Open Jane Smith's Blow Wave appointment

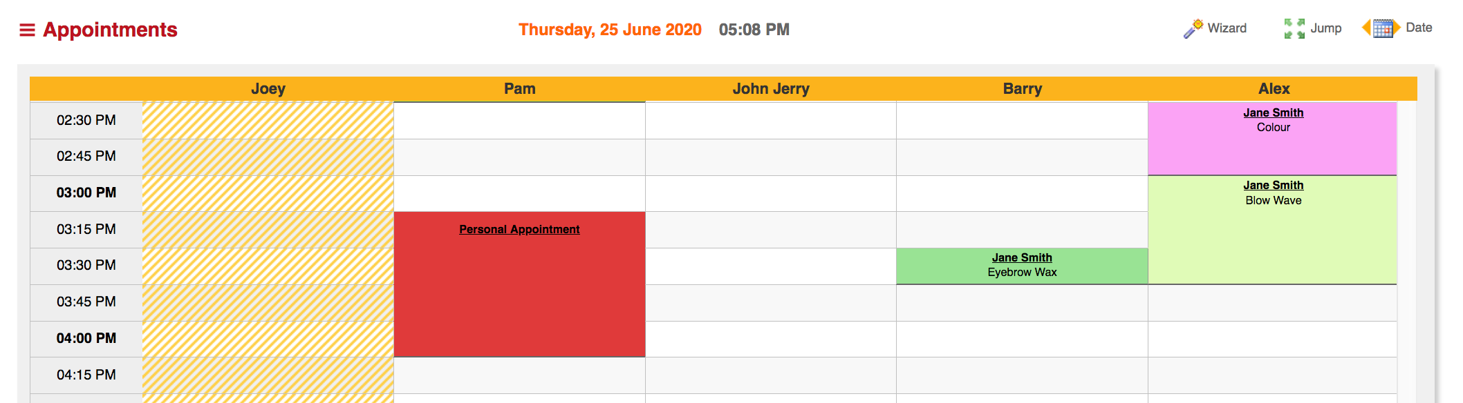1273,185
